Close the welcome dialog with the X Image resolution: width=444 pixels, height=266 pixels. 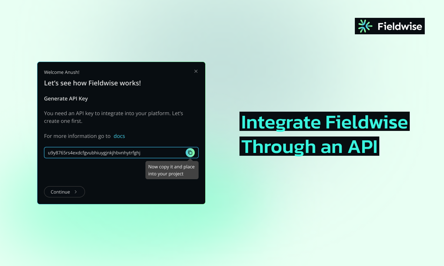tap(196, 71)
